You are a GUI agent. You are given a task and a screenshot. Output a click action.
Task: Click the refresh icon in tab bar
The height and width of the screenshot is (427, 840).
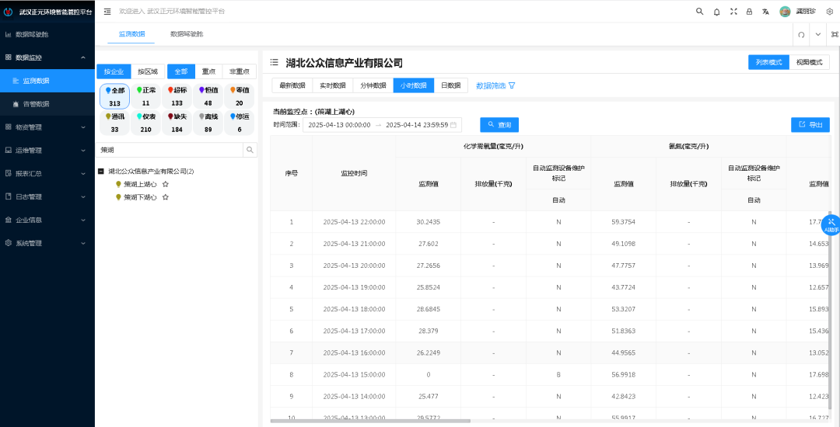801,35
